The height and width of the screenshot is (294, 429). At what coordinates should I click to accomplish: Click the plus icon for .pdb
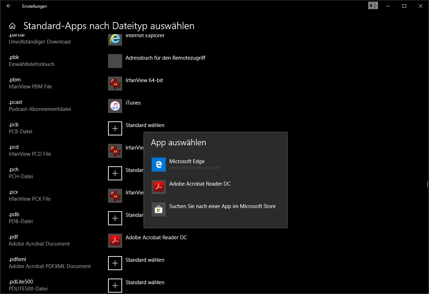click(x=115, y=218)
